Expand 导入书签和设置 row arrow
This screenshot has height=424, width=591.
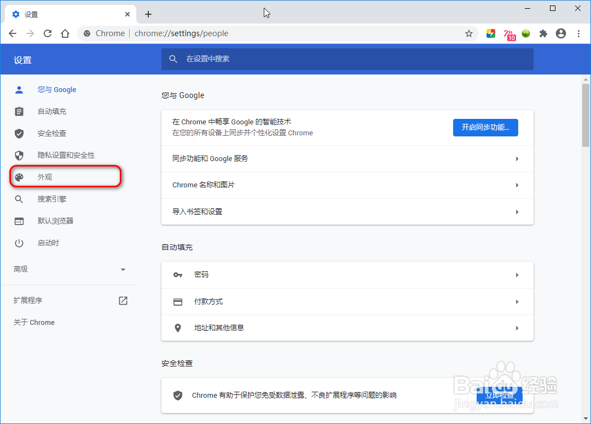tap(517, 212)
